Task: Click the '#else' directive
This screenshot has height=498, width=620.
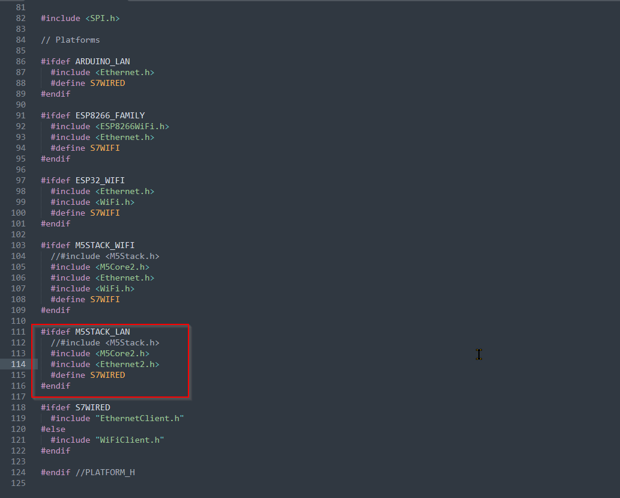Action: pos(53,429)
